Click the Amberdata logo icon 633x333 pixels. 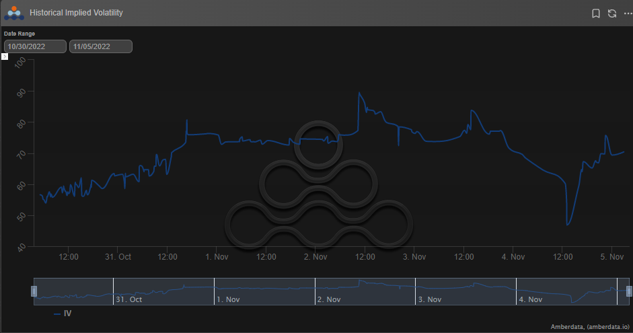pos(14,13)
